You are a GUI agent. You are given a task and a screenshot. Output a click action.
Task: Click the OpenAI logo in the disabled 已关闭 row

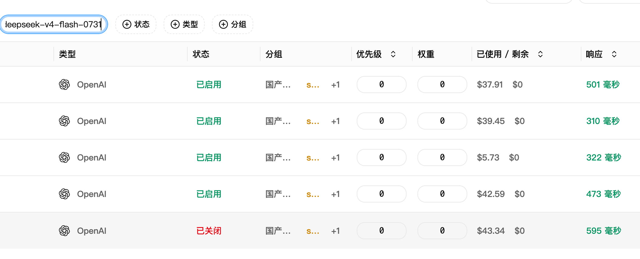(64, 231)
